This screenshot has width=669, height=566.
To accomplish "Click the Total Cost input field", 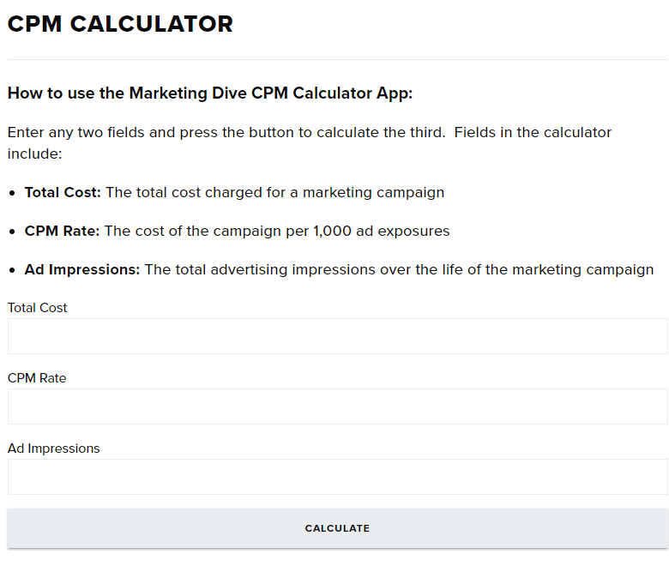I will coord(337,336).
